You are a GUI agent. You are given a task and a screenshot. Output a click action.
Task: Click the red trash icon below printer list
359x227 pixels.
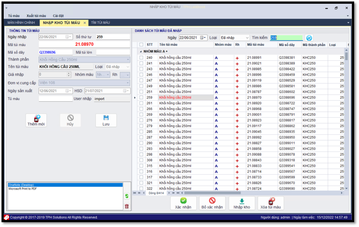[127, 206]
